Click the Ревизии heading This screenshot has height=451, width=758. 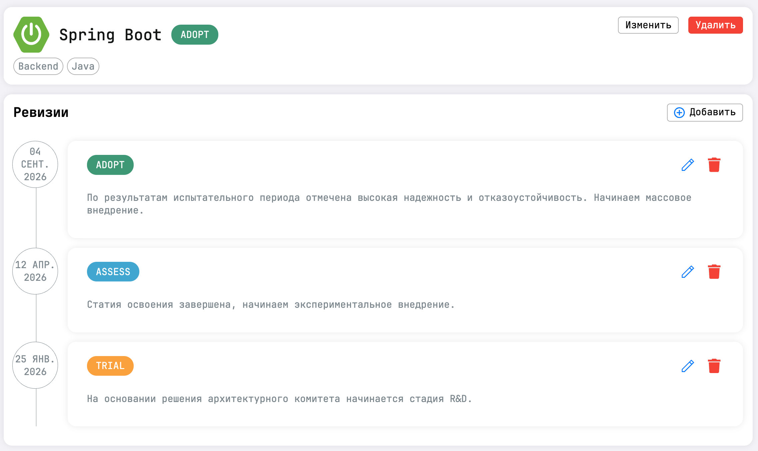pyautogui.click(x=41, y=112)
